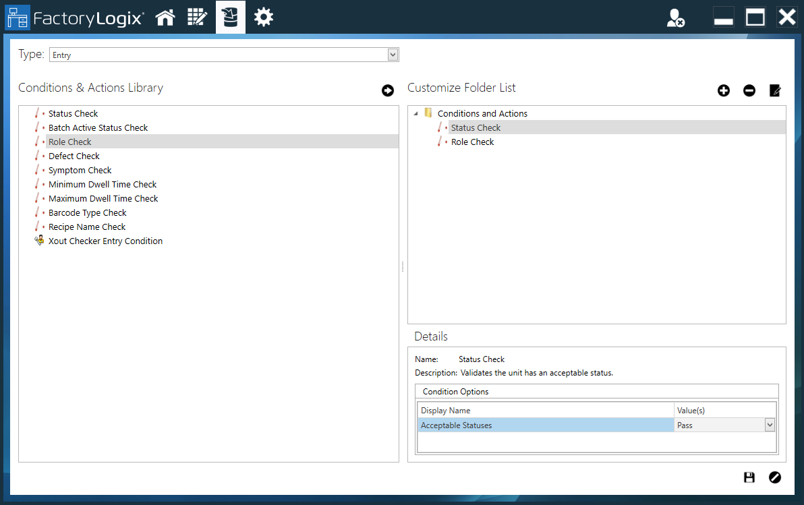The image size is (804, 505).
Task: Click the Cancel slashed-circle icon
Action: pos(775,477)
